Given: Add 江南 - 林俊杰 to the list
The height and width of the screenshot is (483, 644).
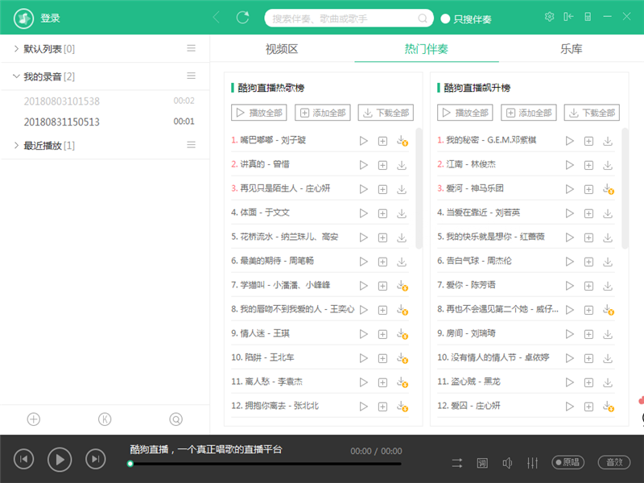Looking at the screenshot, I should 588,165.
